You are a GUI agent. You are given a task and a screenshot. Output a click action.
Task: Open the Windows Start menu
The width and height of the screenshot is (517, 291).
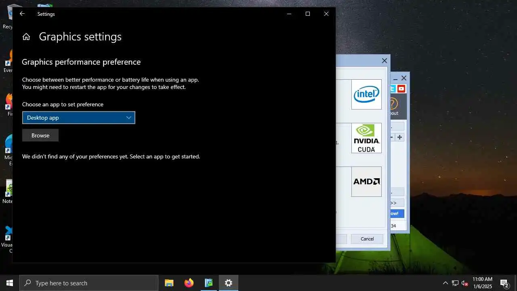coord(10,283)
